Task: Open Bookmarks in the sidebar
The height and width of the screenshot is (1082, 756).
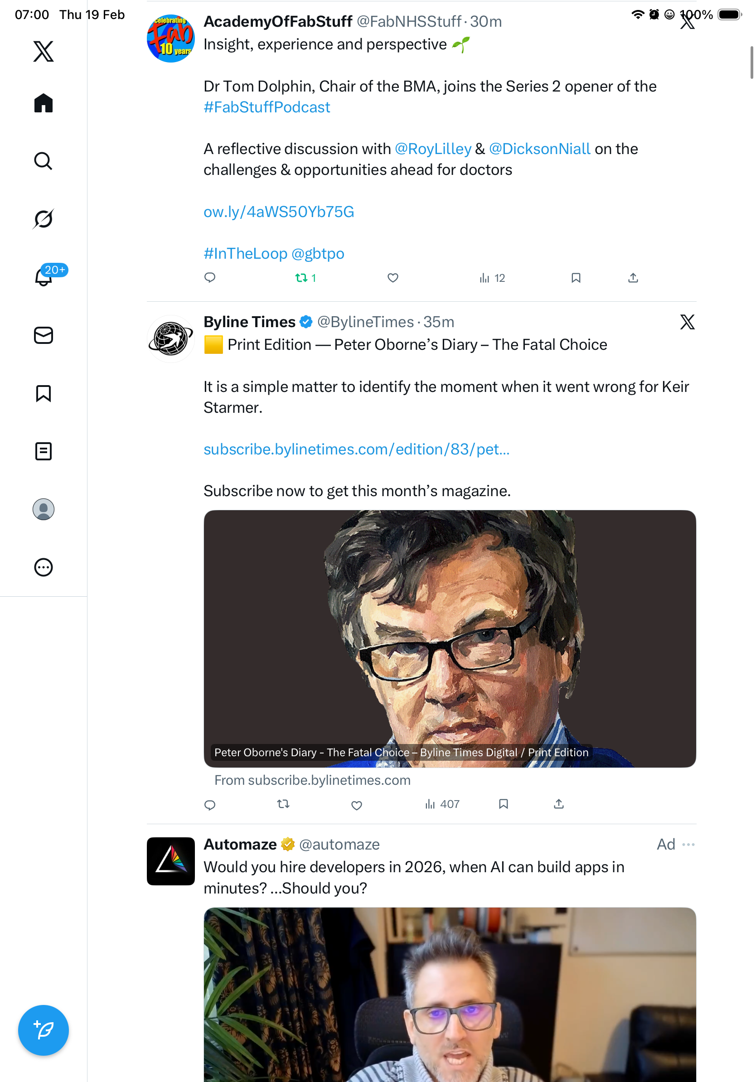Action: coord(44,393)
